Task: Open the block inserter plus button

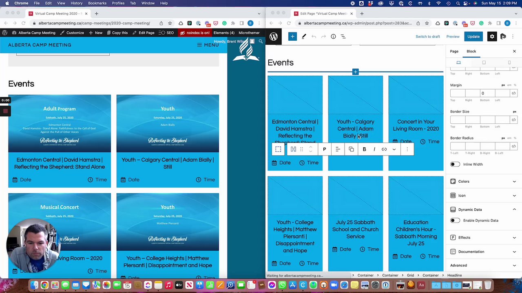Action: [292, 37]
